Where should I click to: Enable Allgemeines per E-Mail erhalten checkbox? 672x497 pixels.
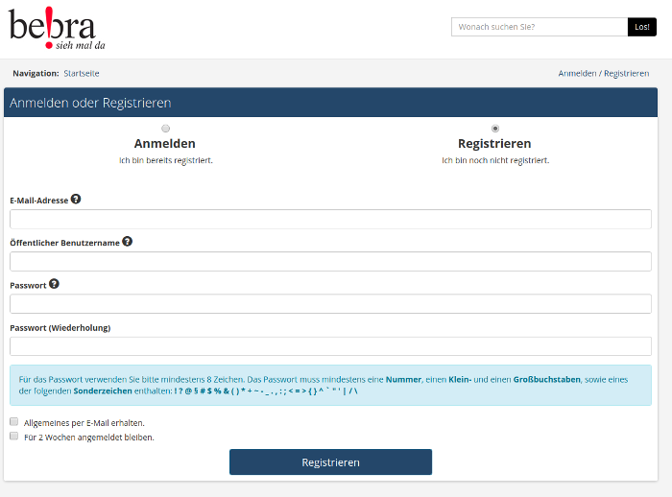(14, 422)
